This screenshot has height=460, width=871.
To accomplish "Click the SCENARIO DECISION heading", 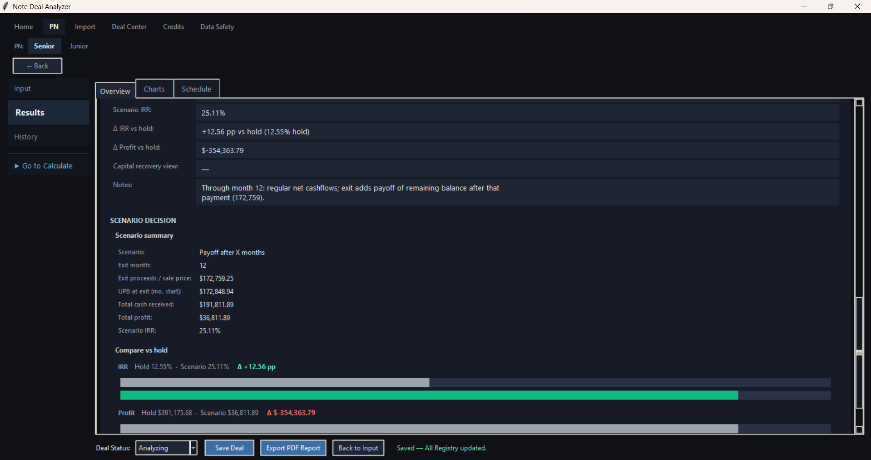I will pos(143,220).
